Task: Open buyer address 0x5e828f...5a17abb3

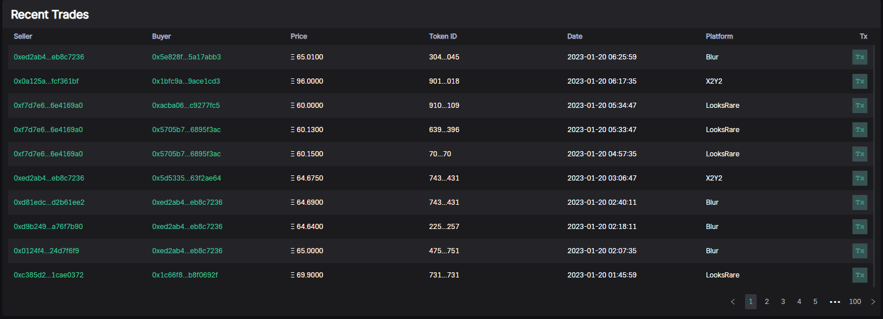Action: [x=186, y=57]
